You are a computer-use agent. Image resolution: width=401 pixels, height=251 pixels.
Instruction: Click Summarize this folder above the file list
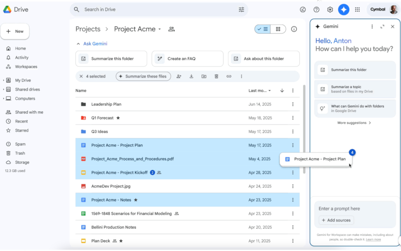tap(111, 59)
